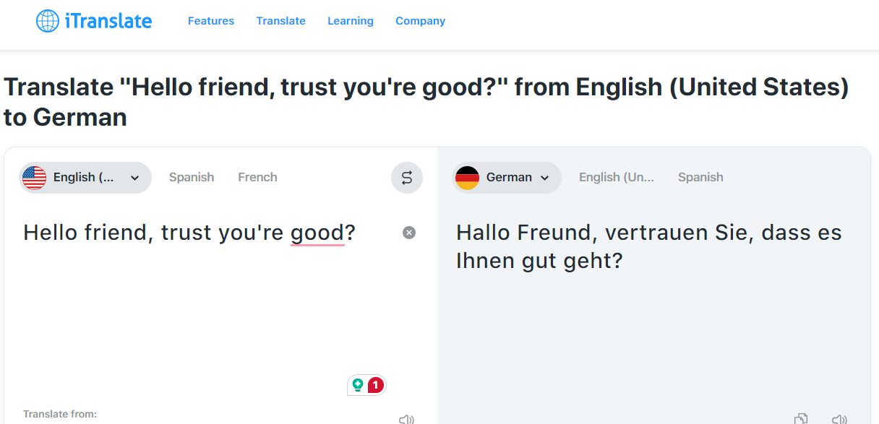The width and height of the screenshot is (879, 424).
Task: Click the German flag icon
Action: pos(468,177)
